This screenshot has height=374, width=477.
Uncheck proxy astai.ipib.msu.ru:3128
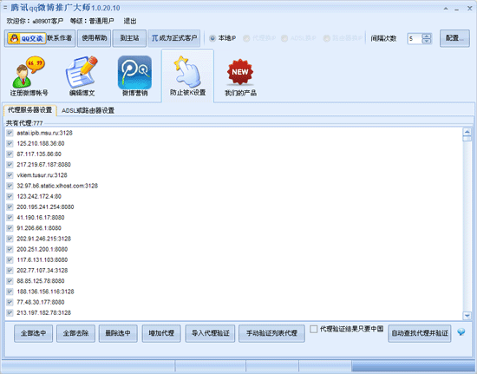[x=10, y=133]
